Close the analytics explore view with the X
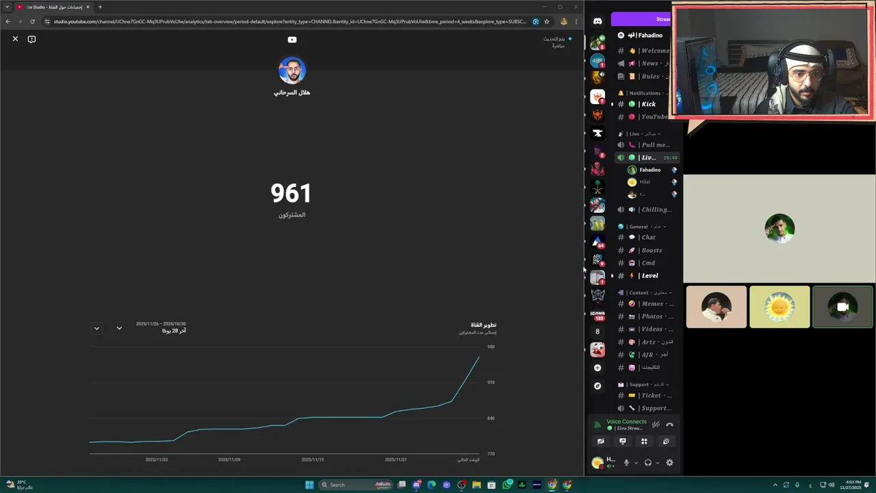The image size is (876, 493). [15, 39]
